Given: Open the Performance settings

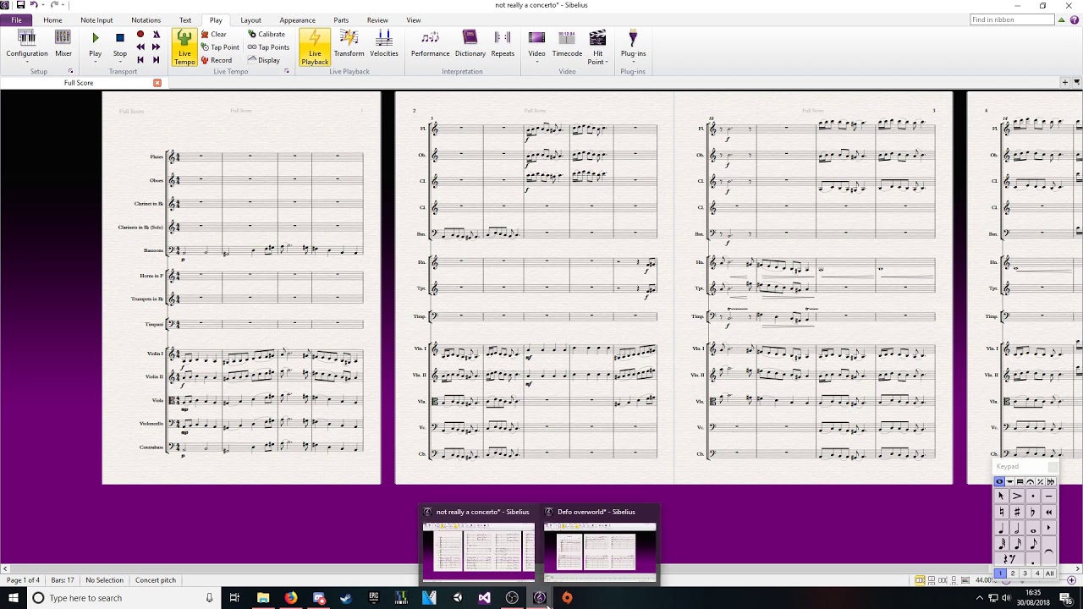Looking at the screenshot, I should point(430,42).
